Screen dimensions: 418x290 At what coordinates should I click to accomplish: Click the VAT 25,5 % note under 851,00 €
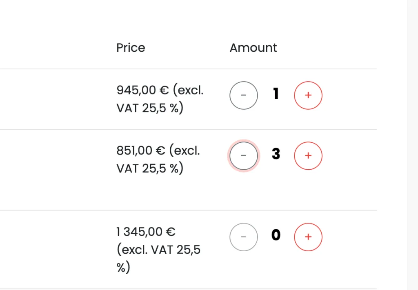150,168
